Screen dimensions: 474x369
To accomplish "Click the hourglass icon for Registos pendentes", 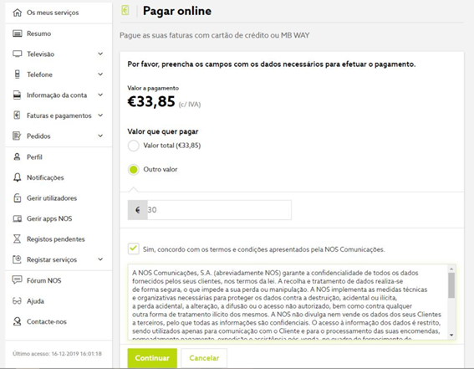I will 17,239.
